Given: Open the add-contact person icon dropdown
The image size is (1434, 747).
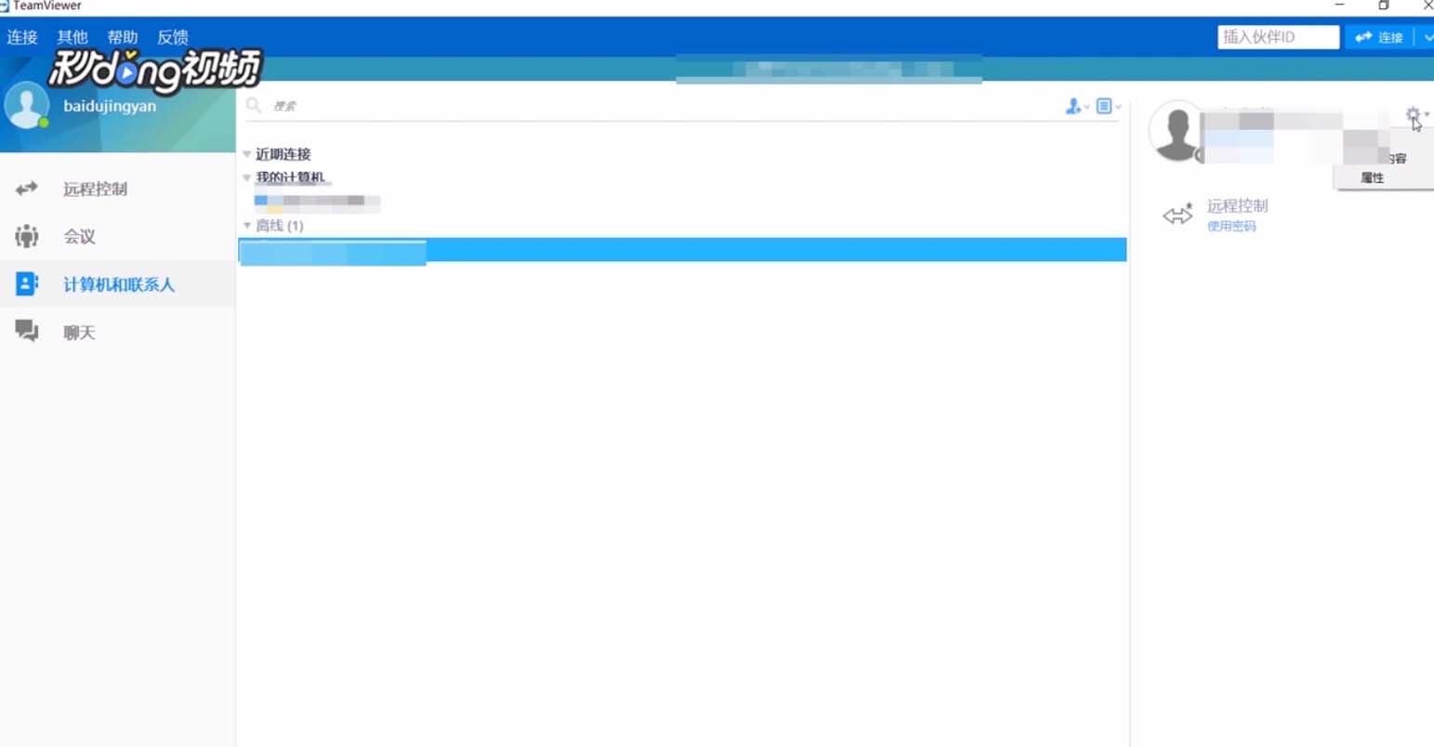Looking at the screenshot, I should pos(1077,107).
